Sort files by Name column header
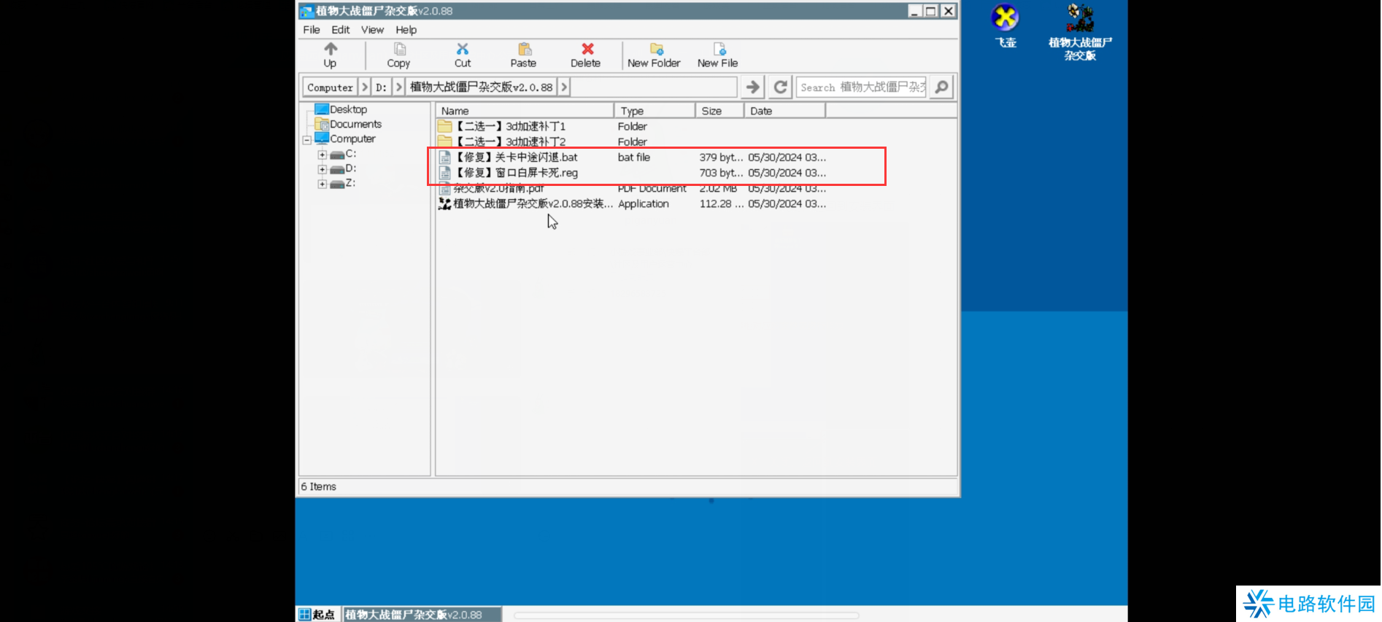The width and height of the screenshot is (1382, 622). (524, 111)
